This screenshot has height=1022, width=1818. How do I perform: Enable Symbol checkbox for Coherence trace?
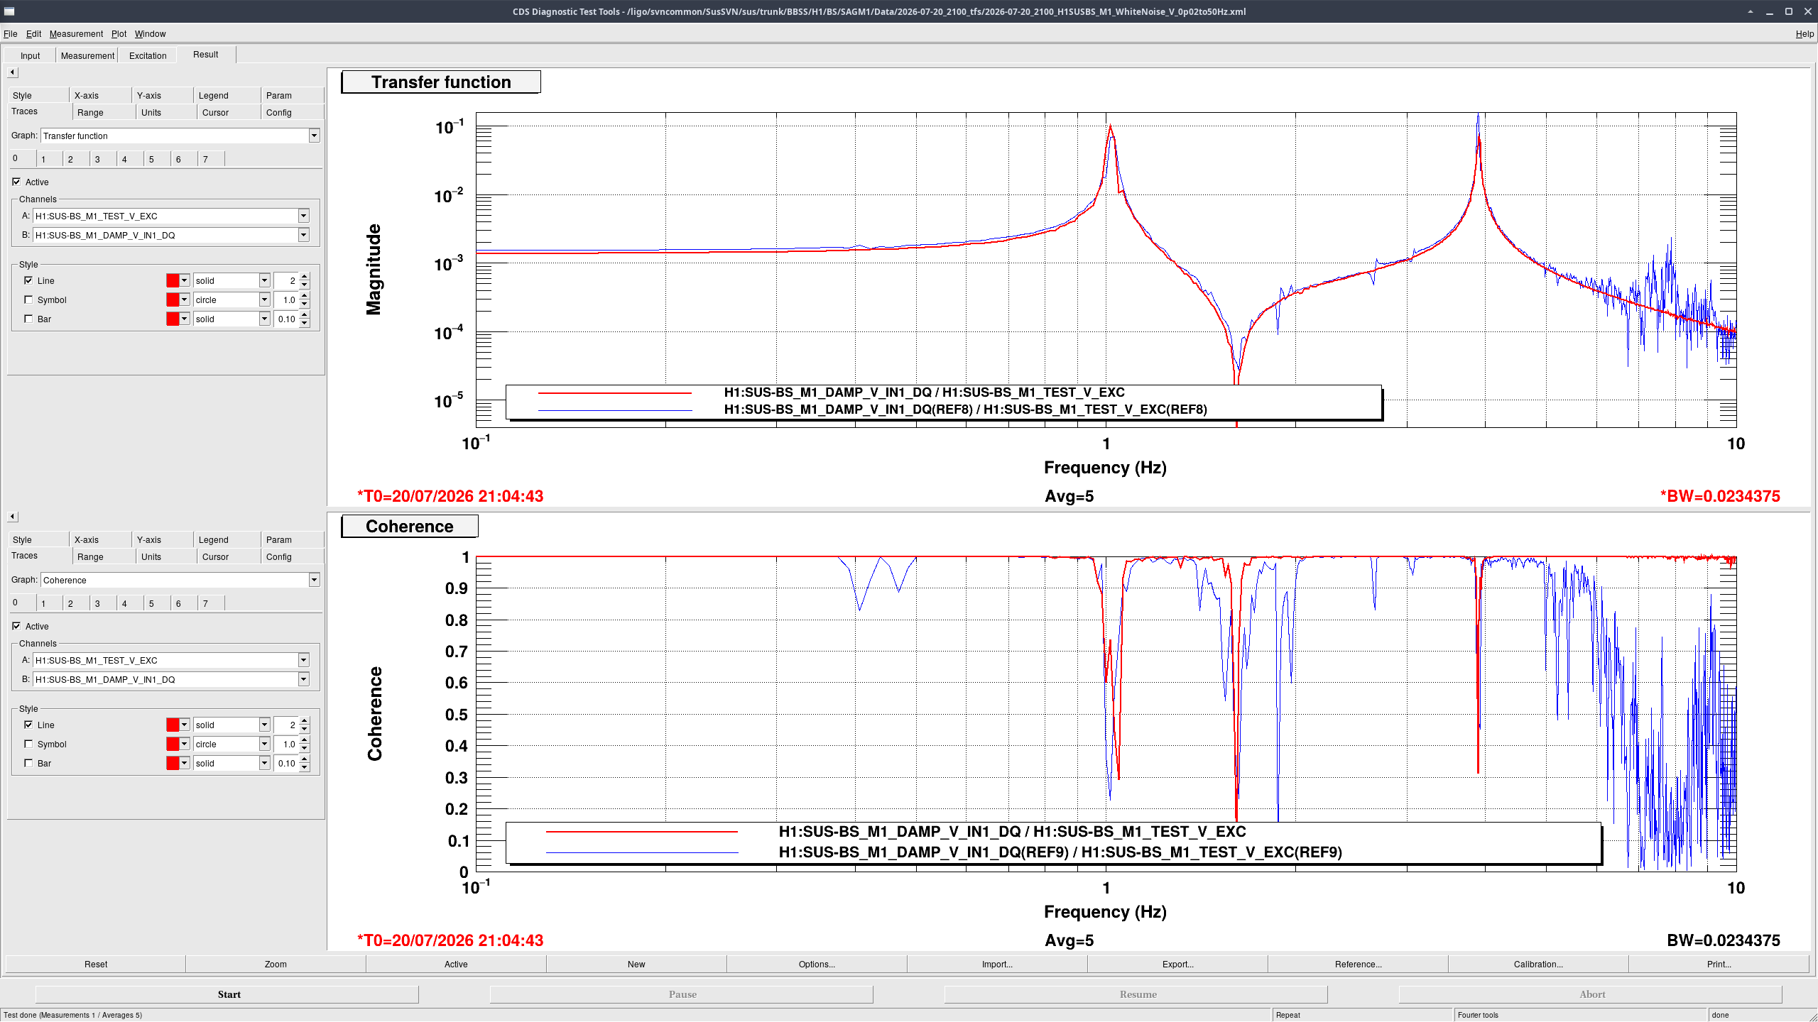click(x=28, y=744)
